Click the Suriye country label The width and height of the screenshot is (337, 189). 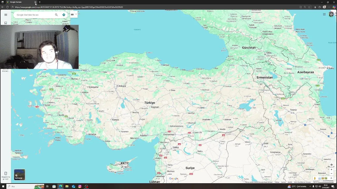[x=190, y=168]
